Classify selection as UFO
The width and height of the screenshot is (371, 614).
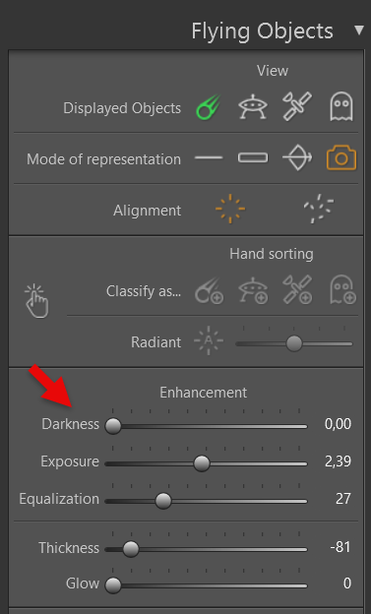pos(253,290)
